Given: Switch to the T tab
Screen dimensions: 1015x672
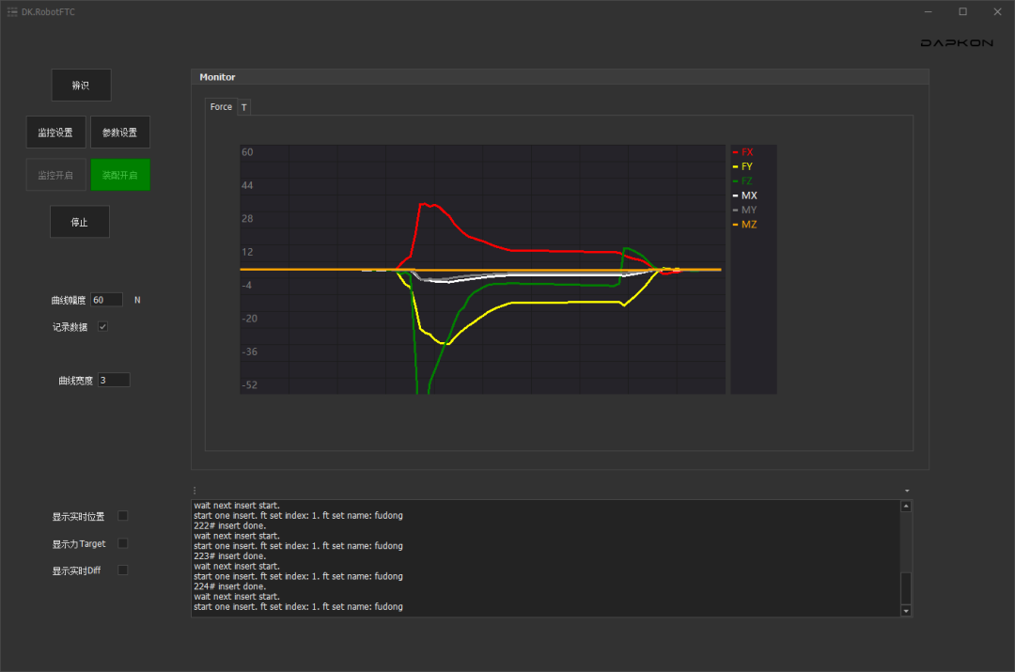Looking at the screenshot, I should coord(244,107).
